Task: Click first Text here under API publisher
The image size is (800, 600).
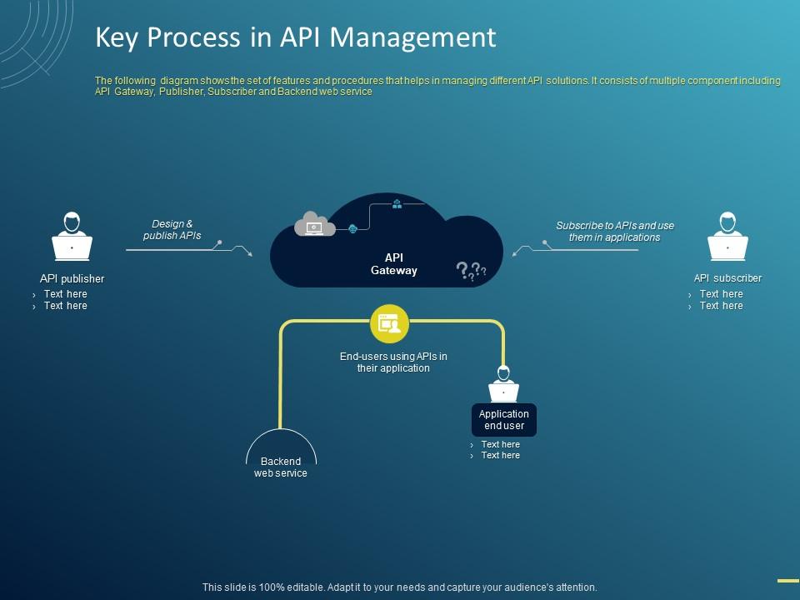Action: (x=65, y=294)
